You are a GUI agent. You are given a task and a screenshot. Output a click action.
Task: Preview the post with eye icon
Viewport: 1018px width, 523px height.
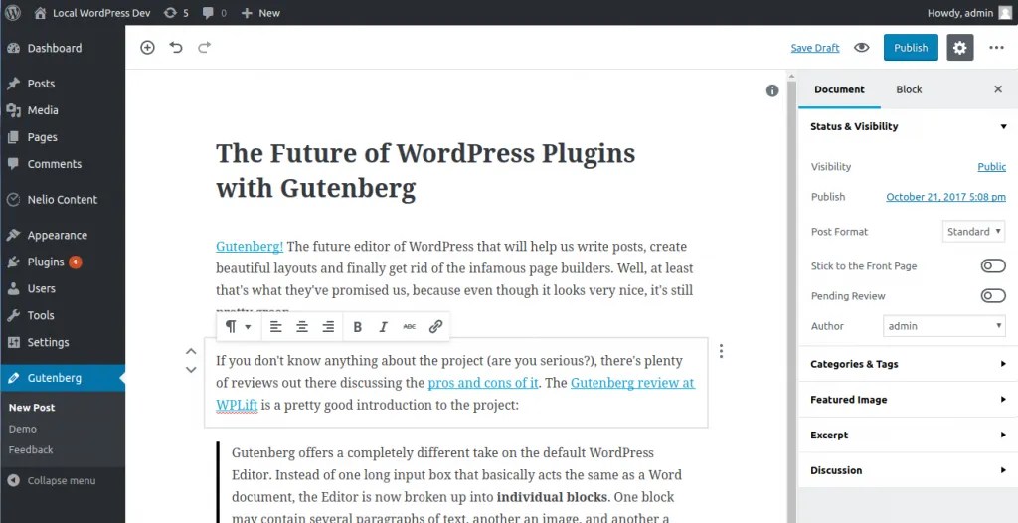pos(862,47)
